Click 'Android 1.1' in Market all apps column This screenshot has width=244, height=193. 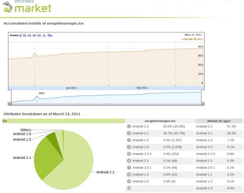click(204, 174)
